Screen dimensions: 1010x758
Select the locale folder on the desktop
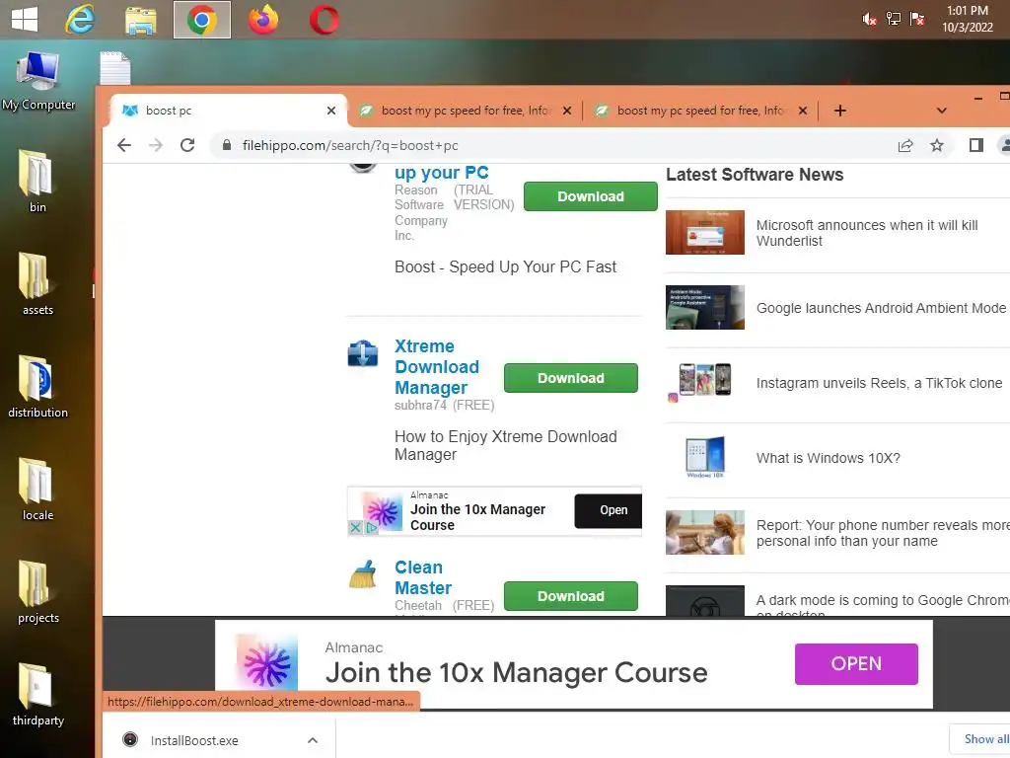click(37, 489)
